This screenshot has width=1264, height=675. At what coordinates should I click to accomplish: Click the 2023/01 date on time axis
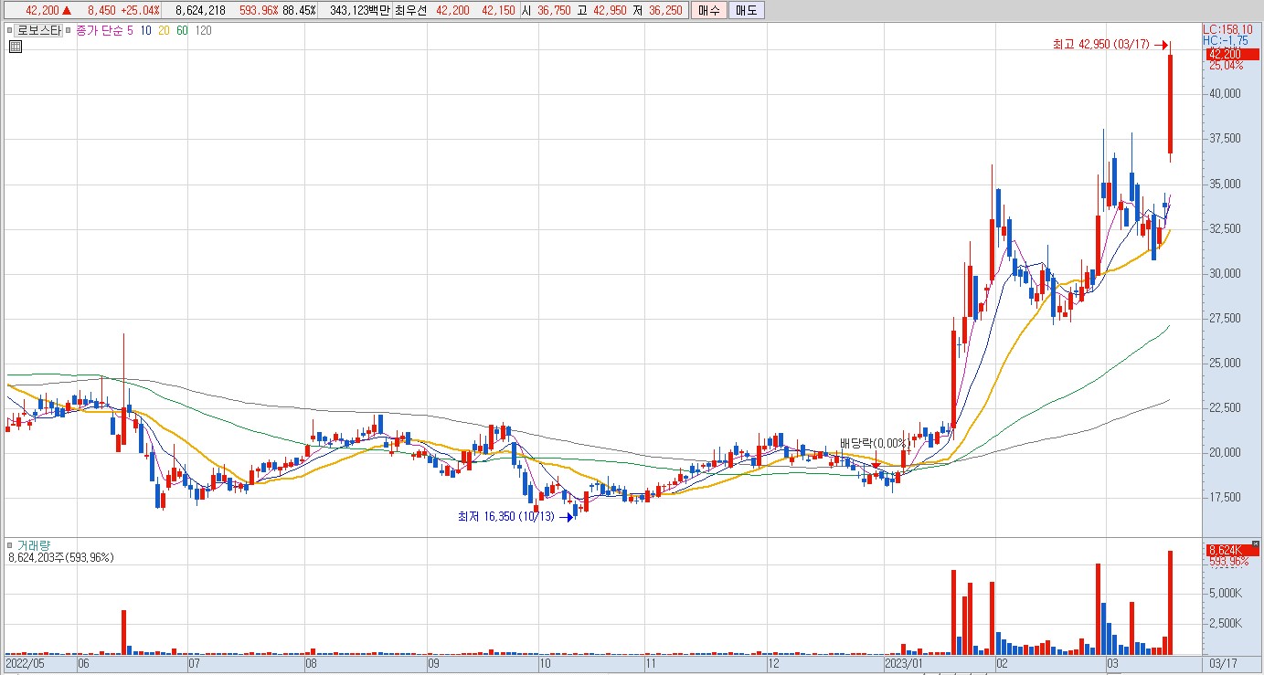pos(904,664)
